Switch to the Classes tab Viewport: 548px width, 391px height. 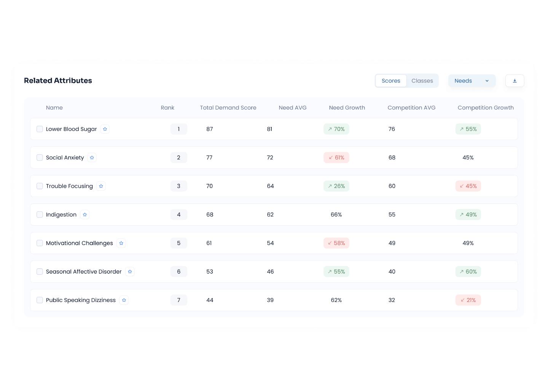tap(422, 81)
